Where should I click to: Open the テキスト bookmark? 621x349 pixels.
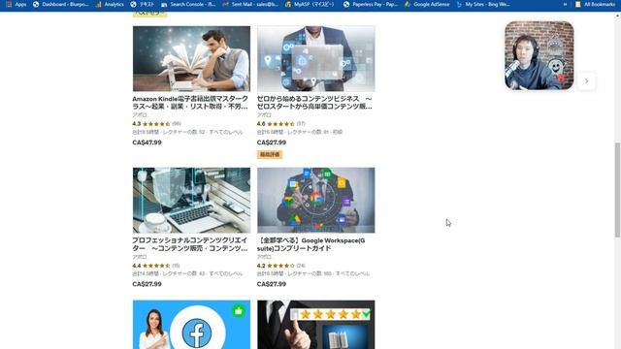143,4
